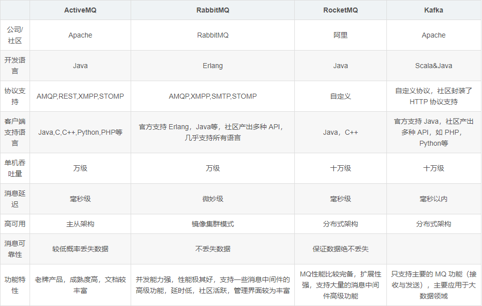Click the AMQP,REST,XMPP,STOMP cell
Viewport: 482px width, 306px height.
coord(80,96)
